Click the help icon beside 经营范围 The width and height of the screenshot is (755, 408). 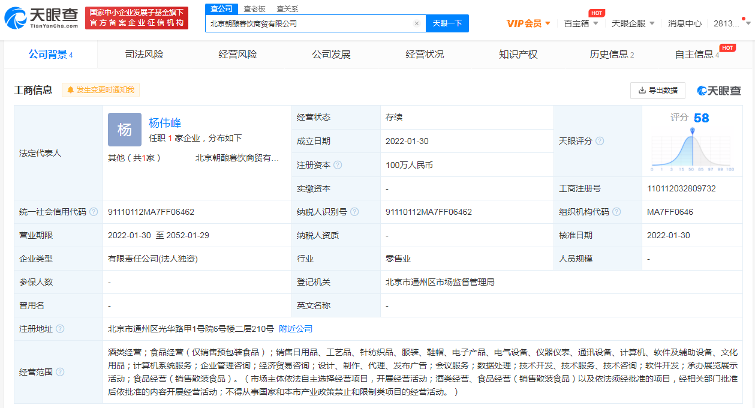coord(60,372)
